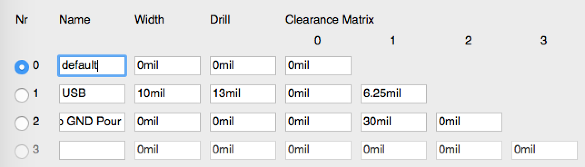
Task: Select the disabled class 3 radio button
Action: click(21, 150)
